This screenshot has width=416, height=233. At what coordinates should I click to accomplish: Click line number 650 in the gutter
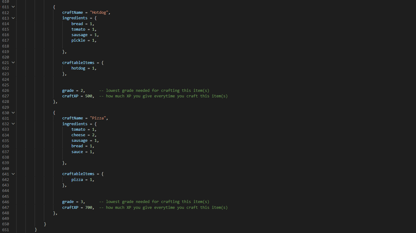[5, 224]
